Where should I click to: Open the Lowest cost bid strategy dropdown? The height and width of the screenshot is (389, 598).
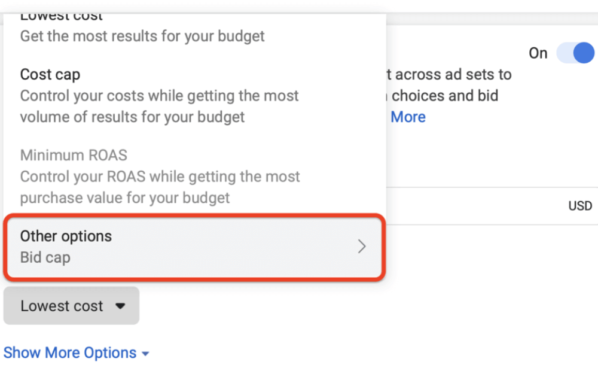point(71,306)
